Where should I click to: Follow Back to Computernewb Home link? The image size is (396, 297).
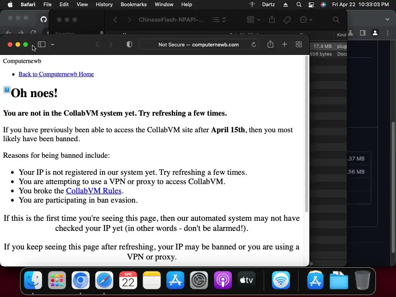56,74
